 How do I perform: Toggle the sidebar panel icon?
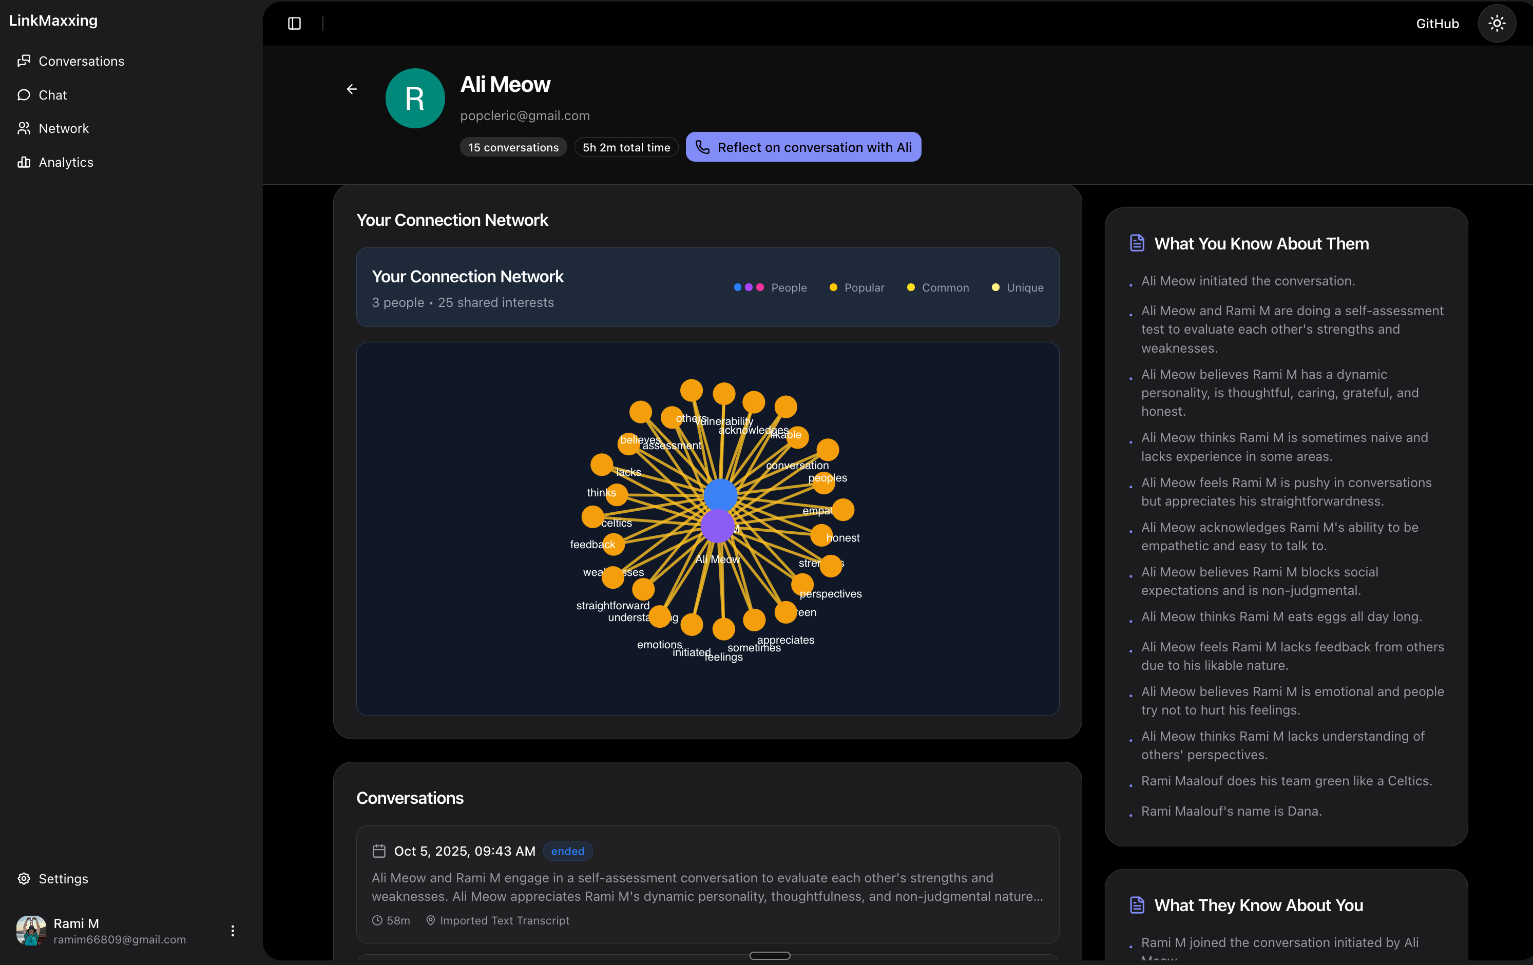(x=294, y=24)
